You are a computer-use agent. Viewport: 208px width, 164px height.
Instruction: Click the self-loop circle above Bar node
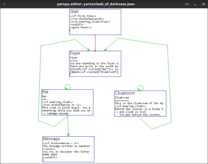click(x=67, y=87)
